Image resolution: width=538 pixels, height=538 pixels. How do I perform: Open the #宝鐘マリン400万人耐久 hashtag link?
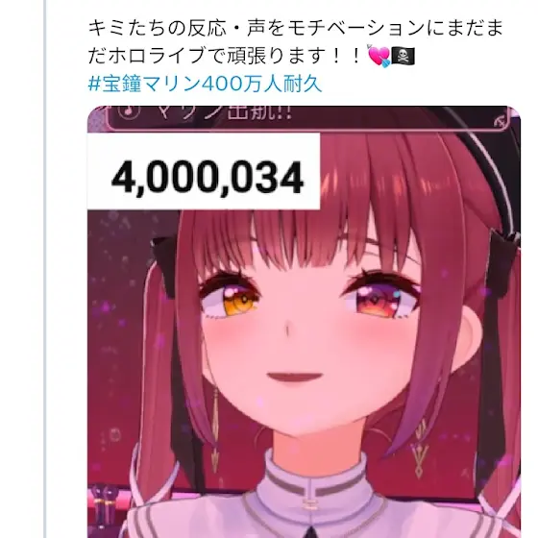tap(205, 85)
